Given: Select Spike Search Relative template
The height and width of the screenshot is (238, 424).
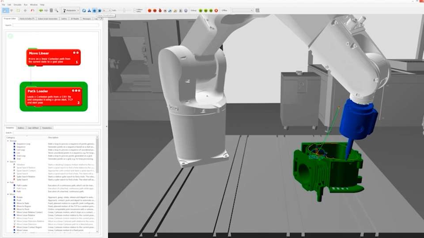Looking at the screenshot, I should point(26,176).
